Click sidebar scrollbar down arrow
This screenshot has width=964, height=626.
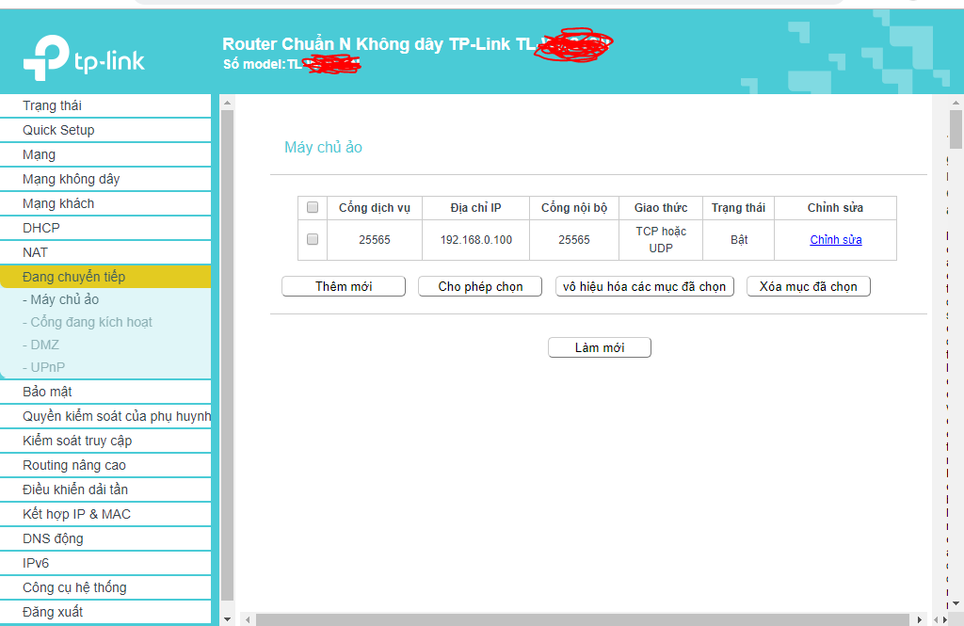(x=228, y=618)
